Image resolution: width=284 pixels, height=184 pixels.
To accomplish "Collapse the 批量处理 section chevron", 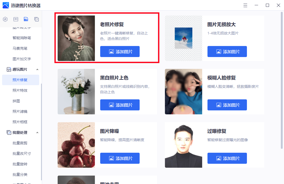I will tap(37, 132).
